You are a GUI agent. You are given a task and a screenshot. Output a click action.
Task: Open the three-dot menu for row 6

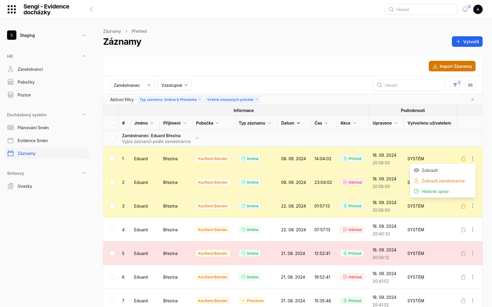tap(473, 277)
